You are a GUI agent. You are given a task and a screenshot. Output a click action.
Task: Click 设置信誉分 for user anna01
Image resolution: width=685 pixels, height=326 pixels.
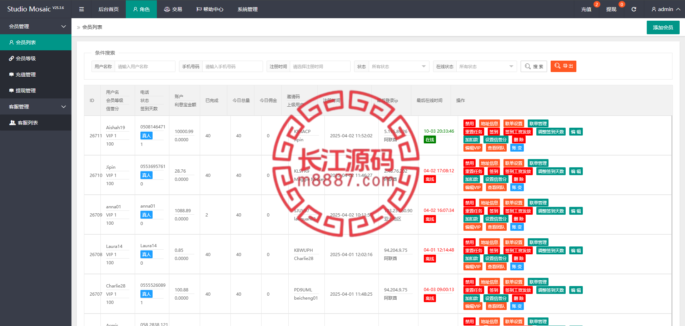pyautogui.click(x=496, y=219)
